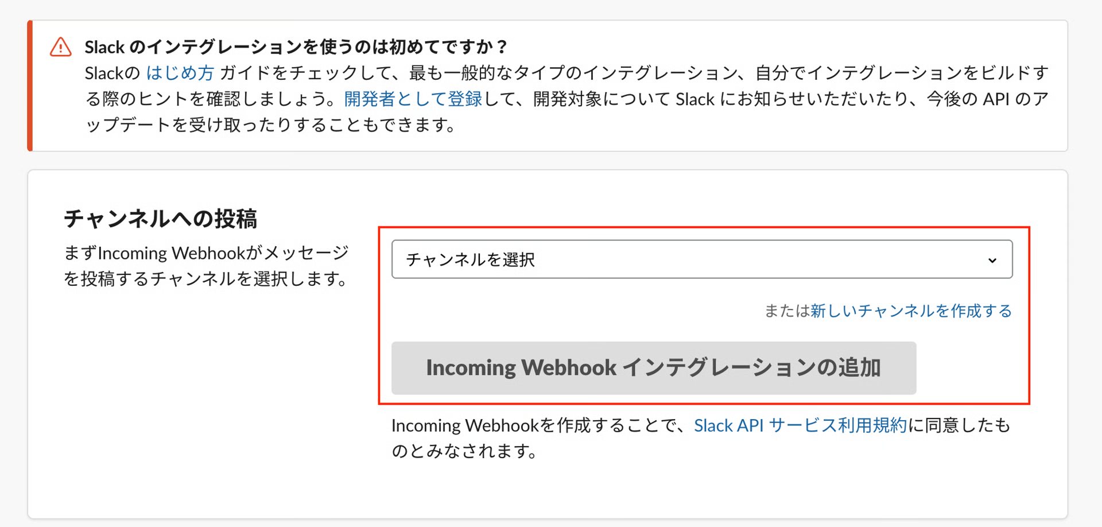Image resolution: width=1102 pixels, height=527 pixels.
Task: Open the 新しいチャンネルを作成する link
Action: coord(910,311)
